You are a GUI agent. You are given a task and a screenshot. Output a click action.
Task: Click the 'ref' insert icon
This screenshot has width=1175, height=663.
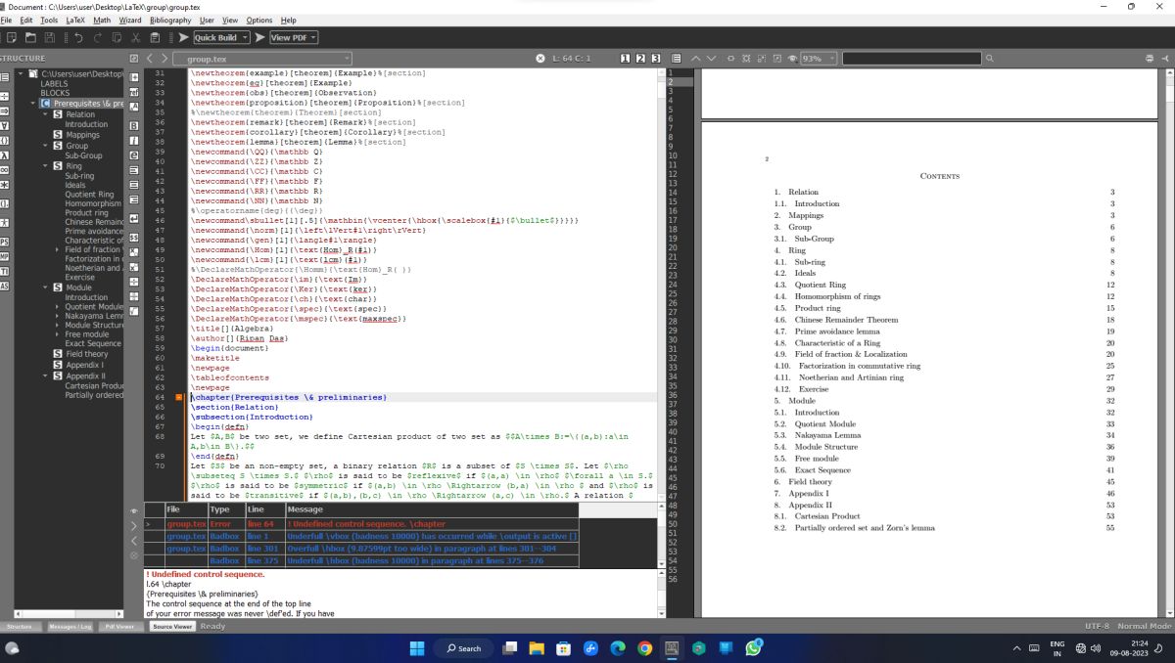point(133,91)
